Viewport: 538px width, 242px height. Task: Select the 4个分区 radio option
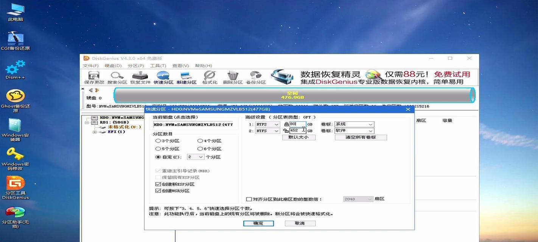[200, 141]
